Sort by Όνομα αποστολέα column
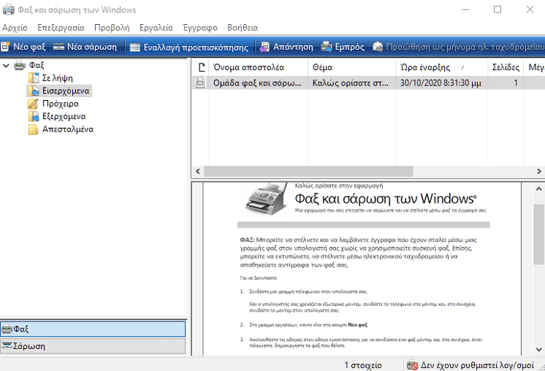545x371 pixels. [x=258, y=67]
